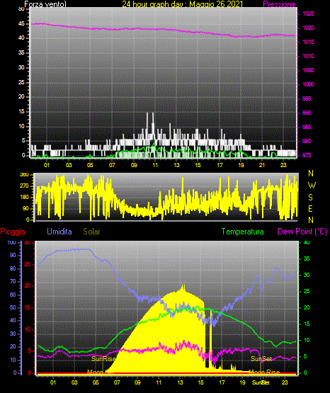Image resolution: width=330 pixels, height=393 pixels.
Task: Click the '24 hour graph day : Maggio 26 2021' heading
Action: pos(183,4)
